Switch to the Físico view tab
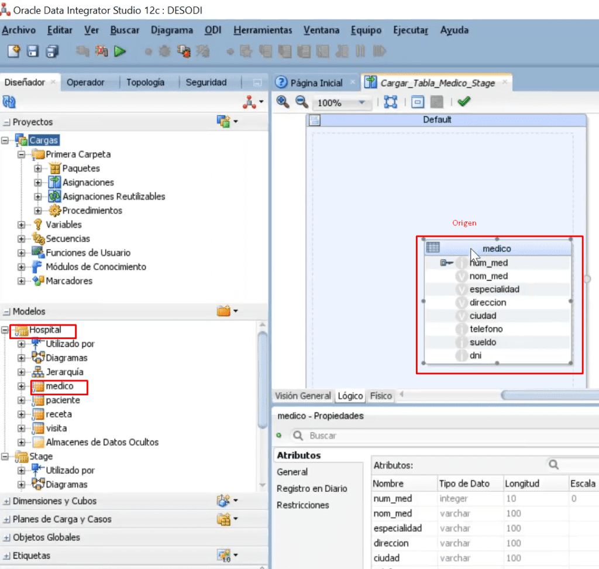599x569 pixels. pyautogui.click(x=381, y=396)
